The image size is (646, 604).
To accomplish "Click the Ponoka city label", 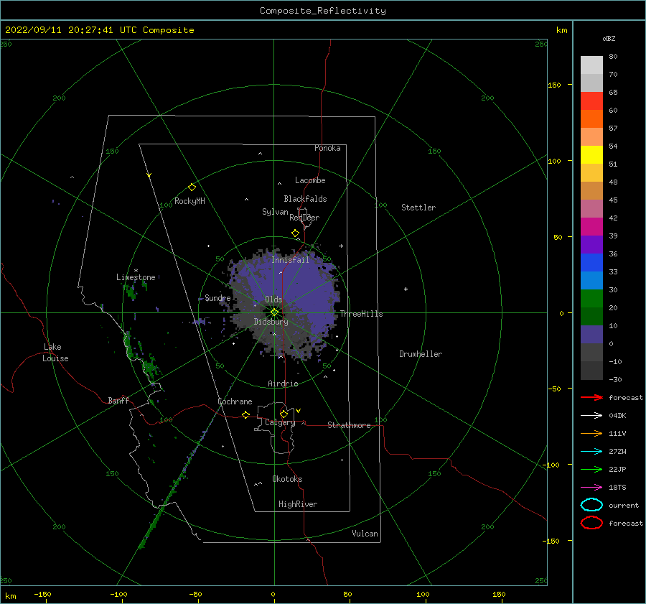I will pyautogui.click(x=327, y=148).
